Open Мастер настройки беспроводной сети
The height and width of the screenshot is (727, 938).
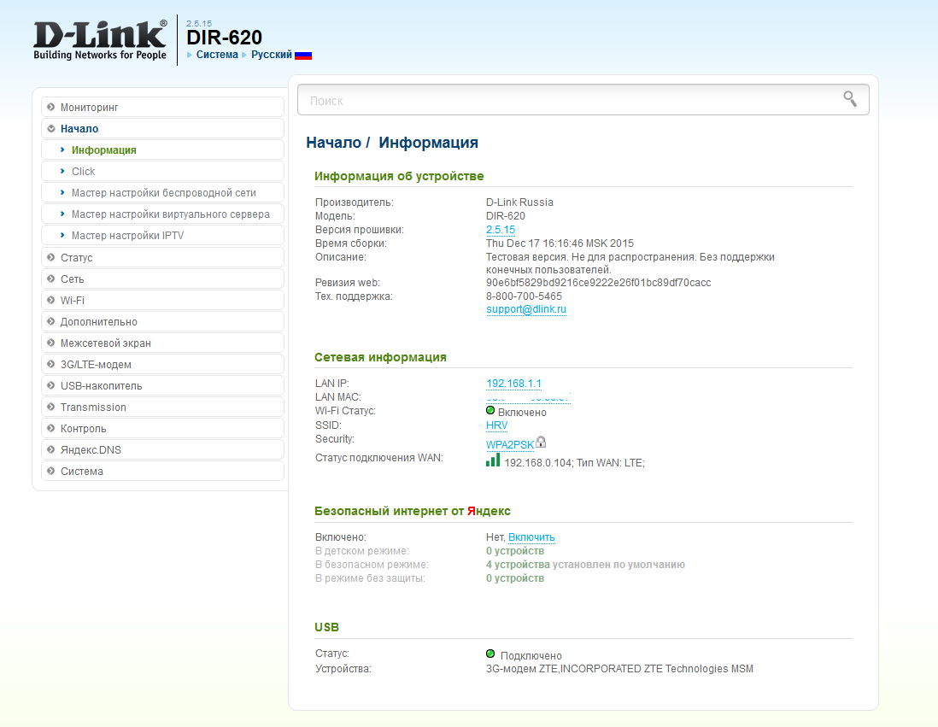[x=162, y=193]
